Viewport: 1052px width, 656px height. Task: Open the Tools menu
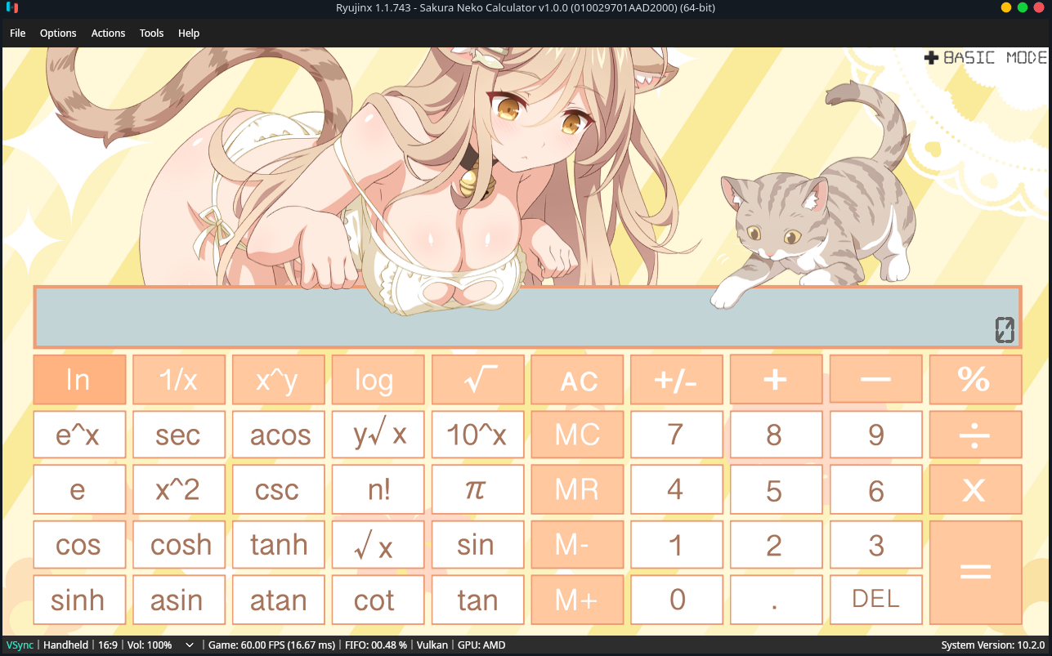pos(151,33)
